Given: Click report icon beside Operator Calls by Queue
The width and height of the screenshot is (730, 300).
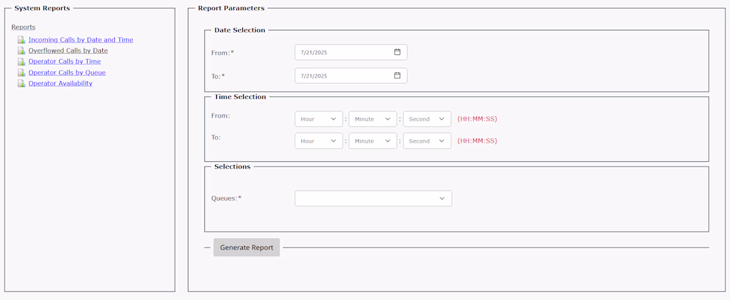Looking at the screenshot, I should coord(21,72).
